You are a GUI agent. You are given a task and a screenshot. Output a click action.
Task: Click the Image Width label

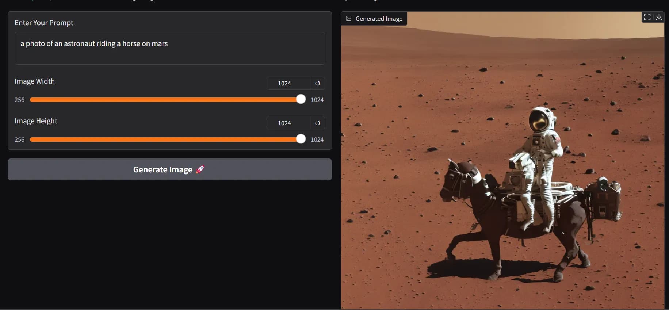[35, 81]
